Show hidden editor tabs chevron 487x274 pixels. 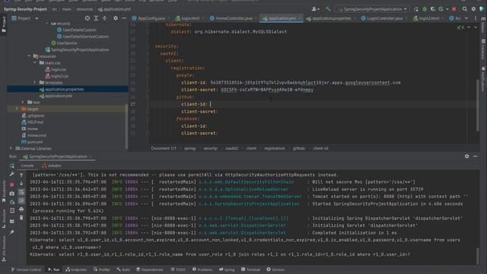(x=466, y=18)
